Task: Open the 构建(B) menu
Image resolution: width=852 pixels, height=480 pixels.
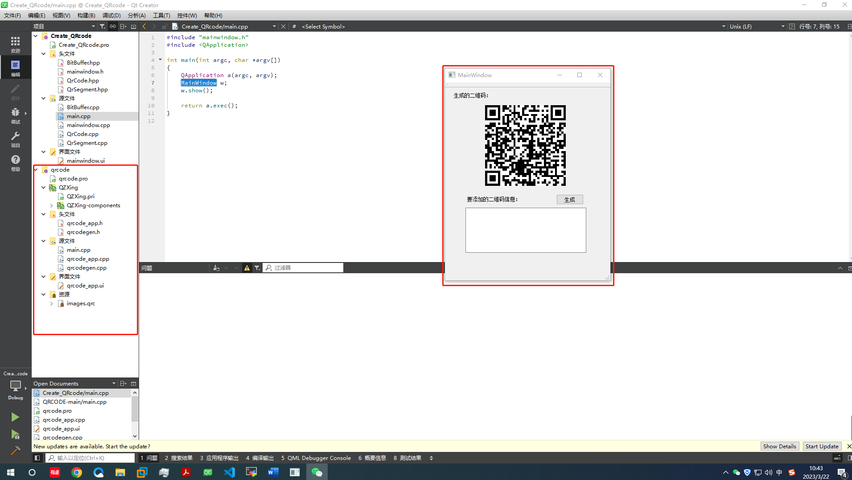Action: click(86, 15)
